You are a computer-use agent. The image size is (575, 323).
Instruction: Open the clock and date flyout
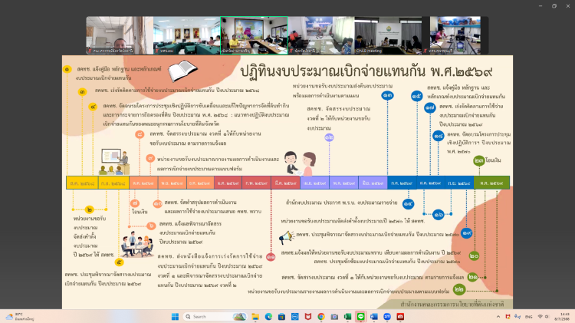point(563,316)
